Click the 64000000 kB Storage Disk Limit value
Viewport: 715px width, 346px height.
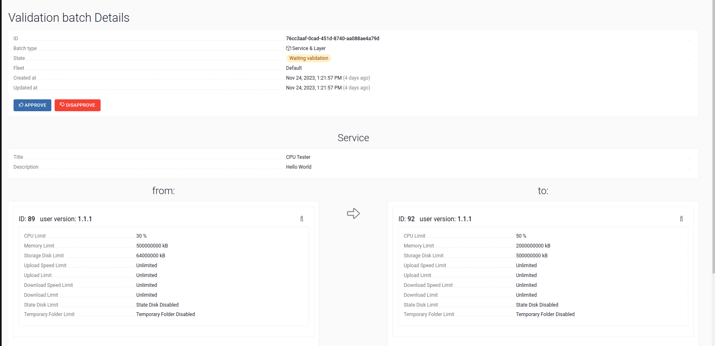point(151,256)
